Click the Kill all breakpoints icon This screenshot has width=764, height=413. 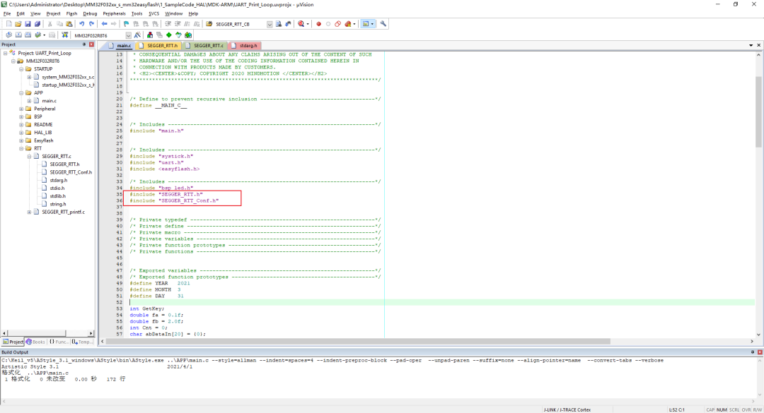[x=348, y=24]
